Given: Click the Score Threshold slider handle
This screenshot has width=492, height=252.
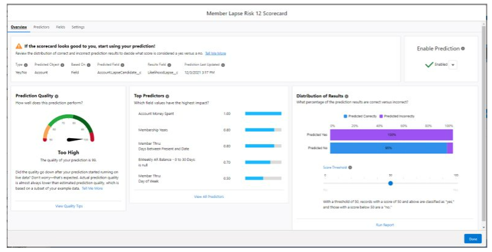Looking at the screenshot, I should click(390, 183).
